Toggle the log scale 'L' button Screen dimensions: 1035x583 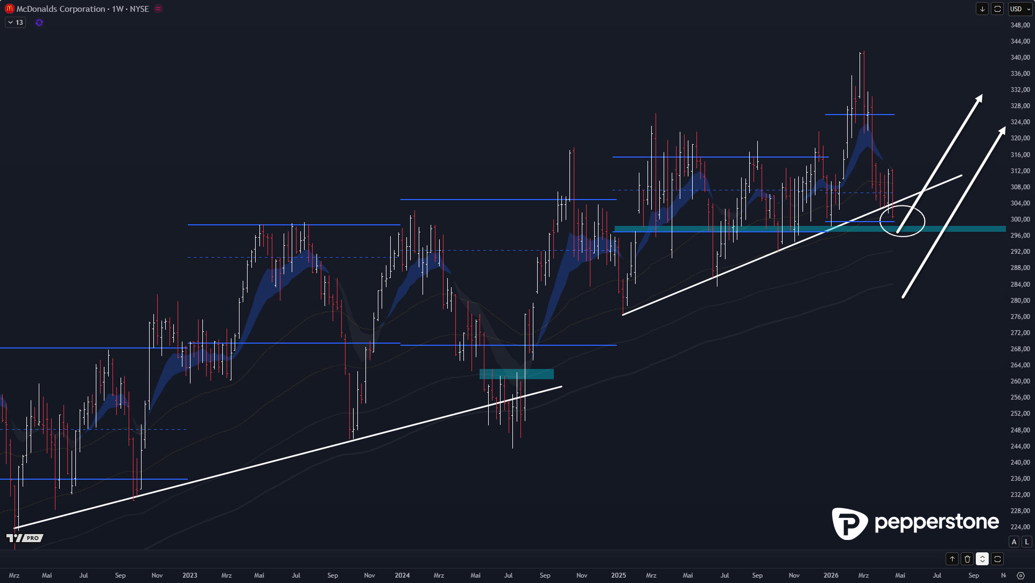tap(1026, 542)
